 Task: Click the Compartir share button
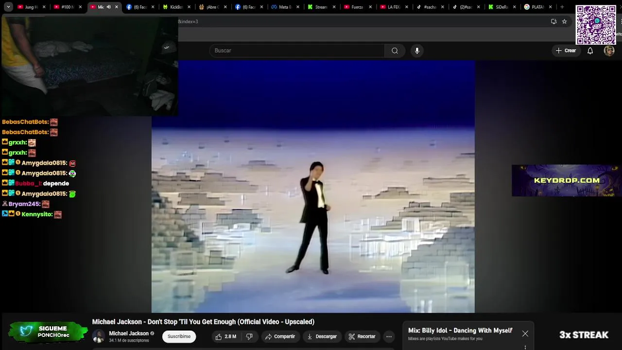click(x=280, y=336)
